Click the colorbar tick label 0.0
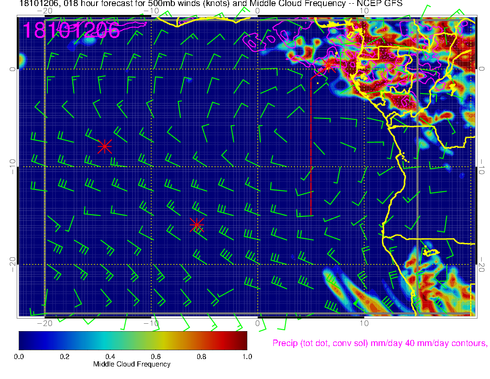490x379 pixels. pyautogui.click(x=19, y=357)
